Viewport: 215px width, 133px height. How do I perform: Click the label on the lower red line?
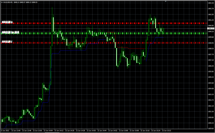7,41
